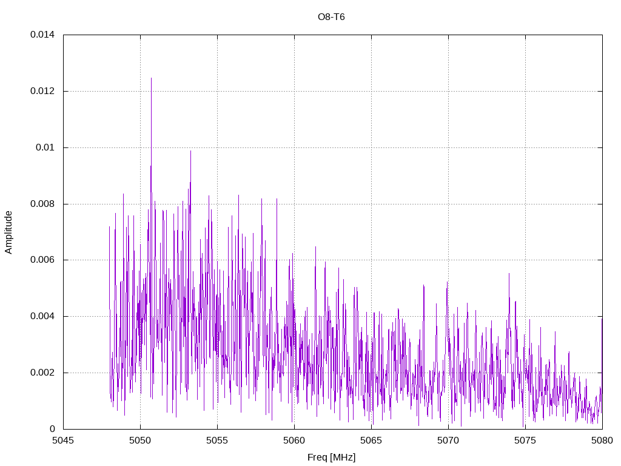Screen dimensions: 621x466
Task: Select the Freq [MHz] x-axis label
Action: [332, 458]
